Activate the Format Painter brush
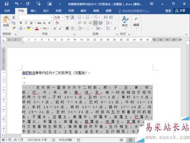This screenshot has width=190, height=143. 14,28
